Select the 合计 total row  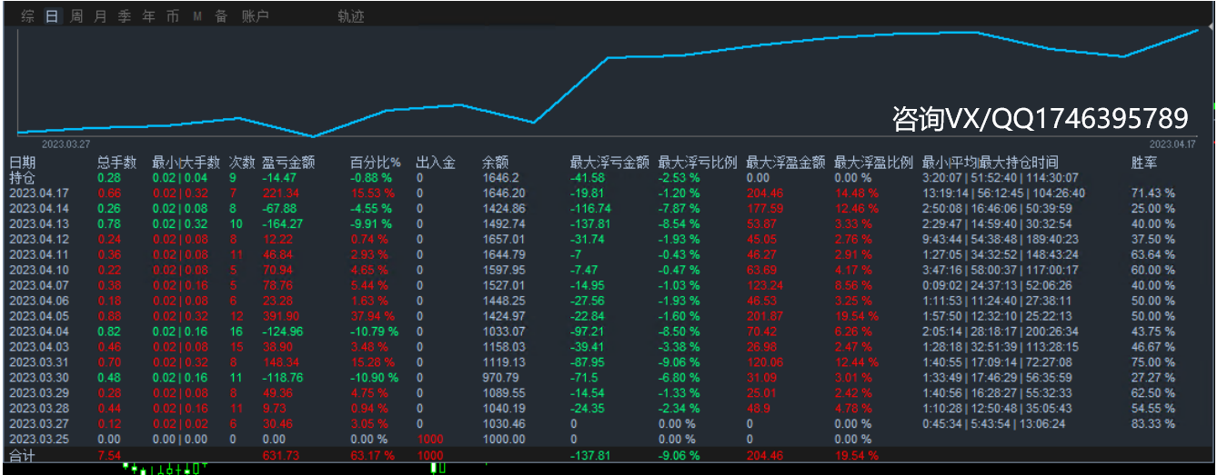(23, 455)
